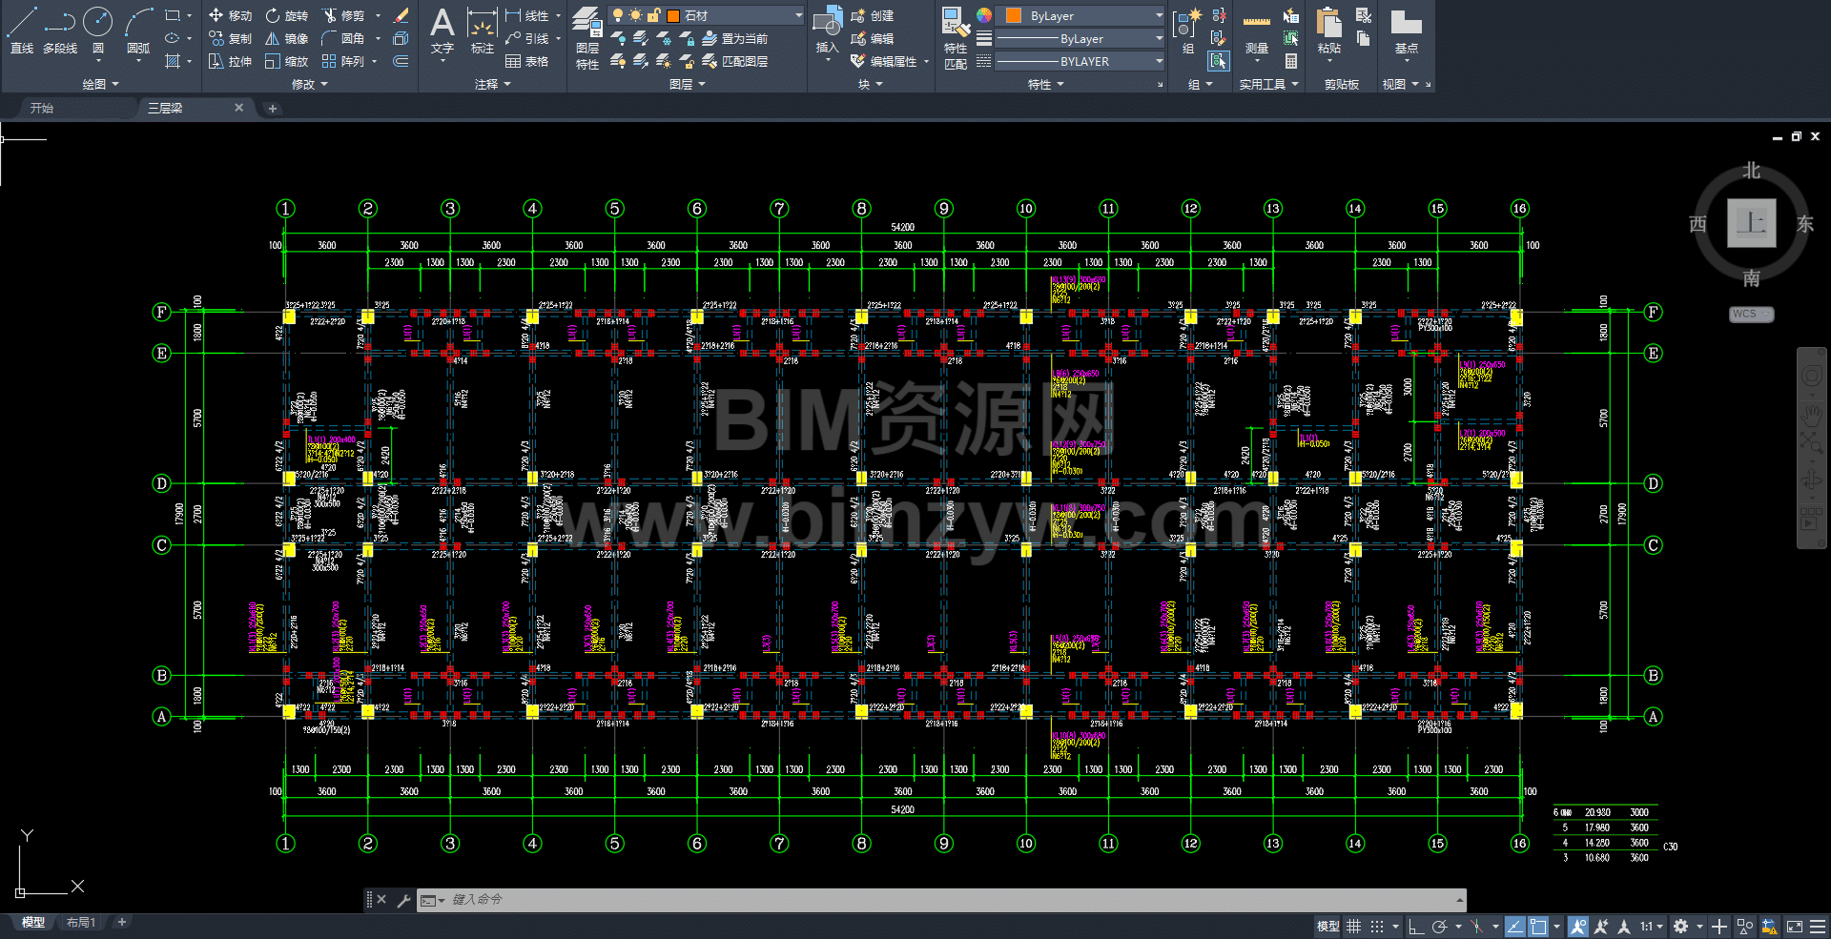Image resolution: width=1831 pixels, height=939 pixels.
Task: Toggle ortho mode in status bar
Action: [1416, 926]
